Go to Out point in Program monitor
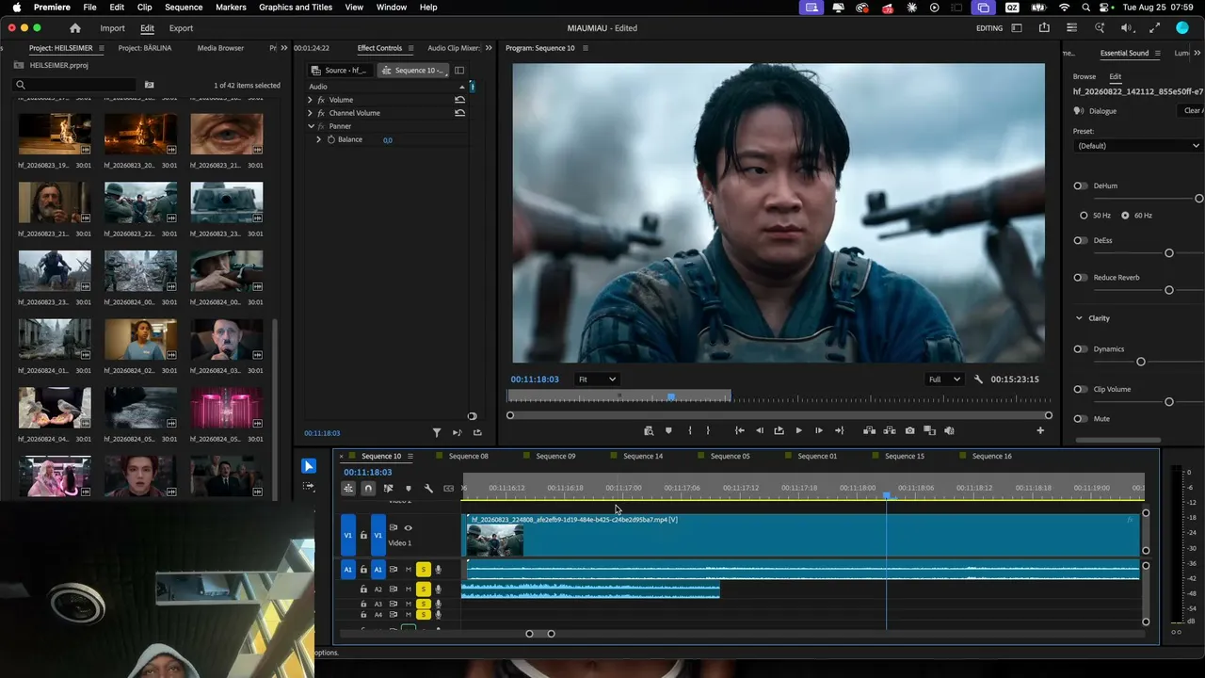Viewport: 1205px width, 678px height. (x=839, y=430)
